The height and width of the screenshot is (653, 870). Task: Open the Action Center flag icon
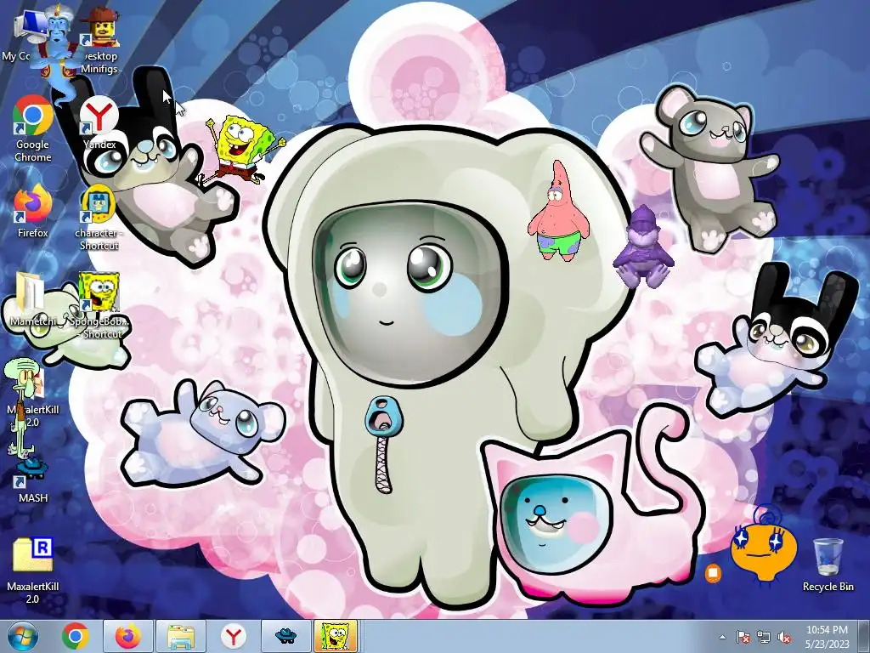(743, 637)
